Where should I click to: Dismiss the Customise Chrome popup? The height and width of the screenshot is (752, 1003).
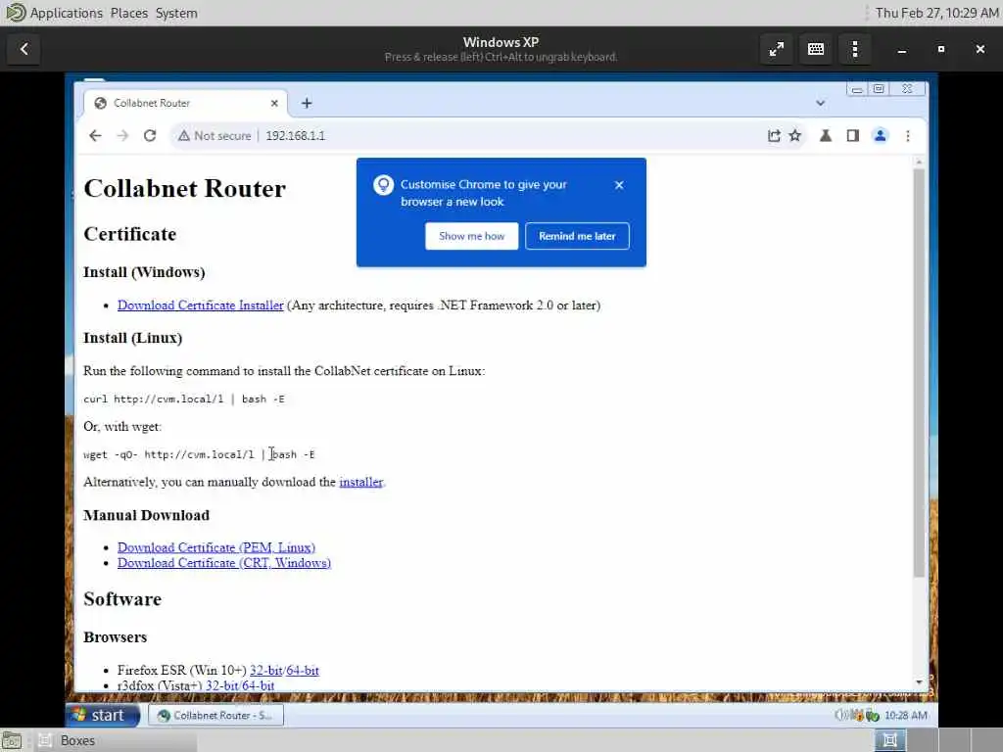coord(619,185)
